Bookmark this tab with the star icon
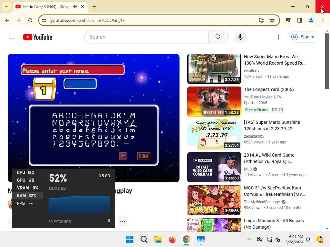Screen dimensions: 330x247 [x=272, y=20]
